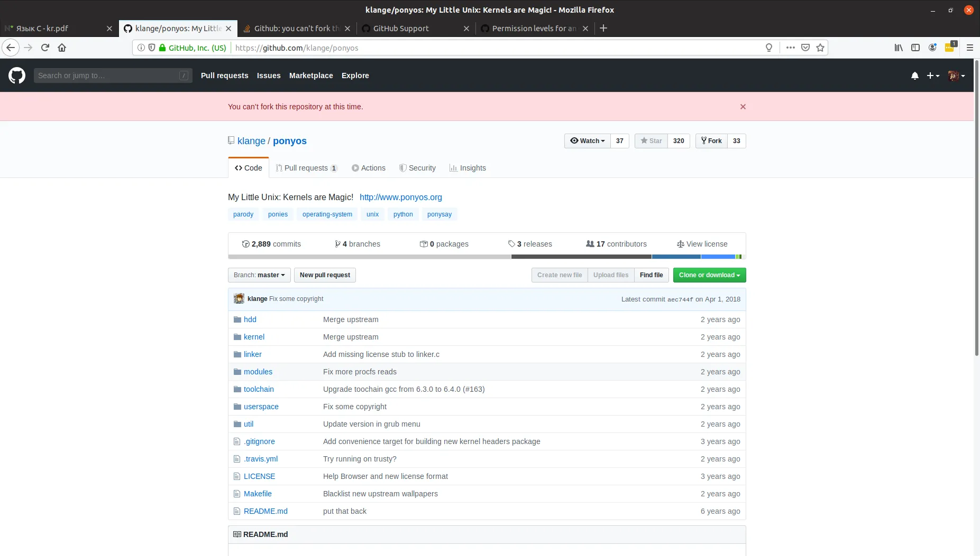Open the userspace folder

click(x=261, y=407)
